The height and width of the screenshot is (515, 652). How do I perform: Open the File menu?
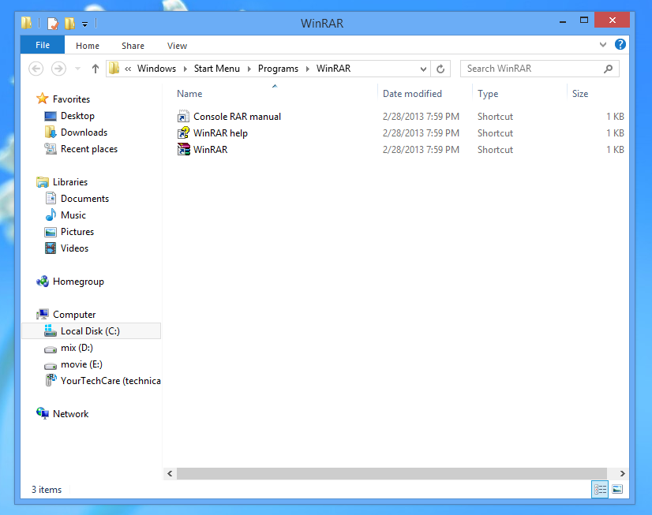tap(43, 46)
